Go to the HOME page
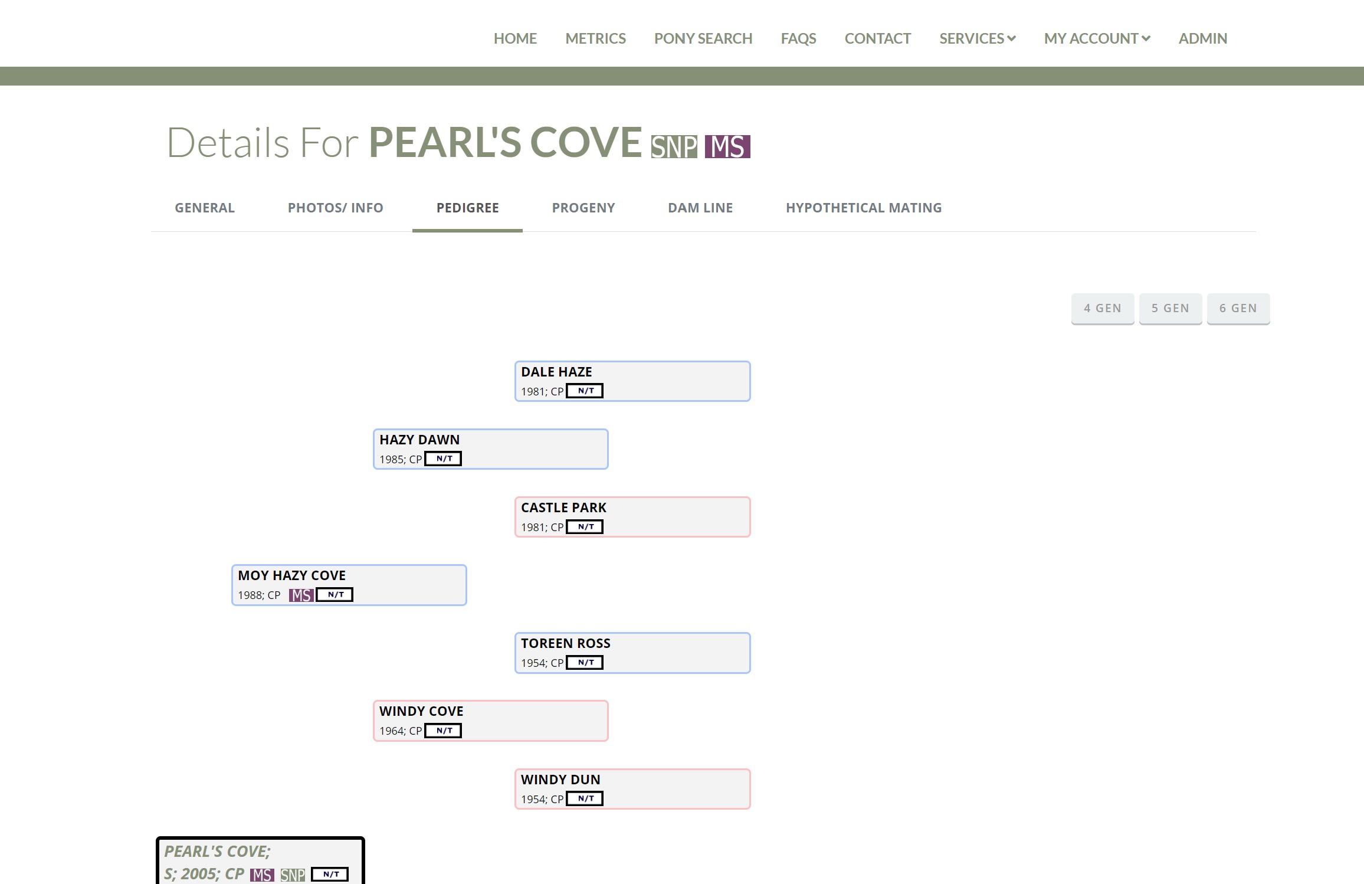 click(x=515, y=38)
